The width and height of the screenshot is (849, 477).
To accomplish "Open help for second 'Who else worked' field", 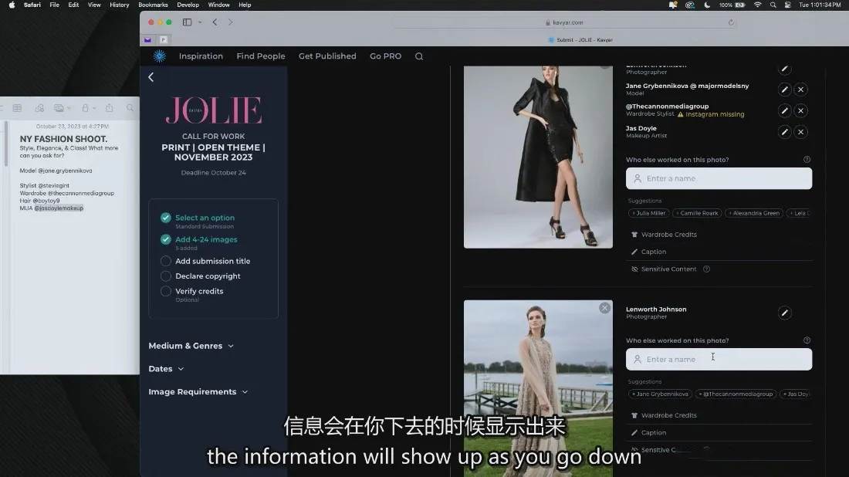I will [807, 340].
